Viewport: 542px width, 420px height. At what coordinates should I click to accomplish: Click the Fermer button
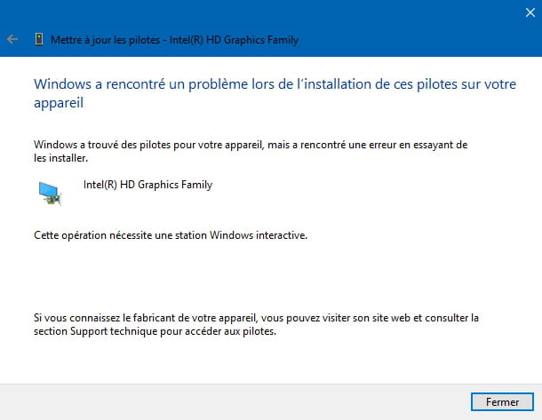pos(502,401)
